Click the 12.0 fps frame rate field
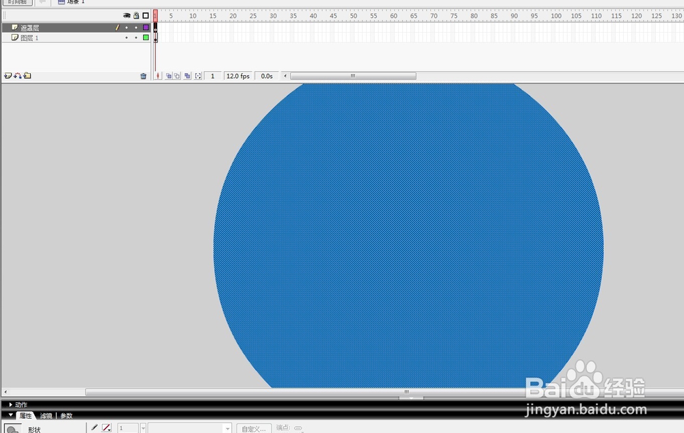Viewport: 684px width, 433px height. 238,76
